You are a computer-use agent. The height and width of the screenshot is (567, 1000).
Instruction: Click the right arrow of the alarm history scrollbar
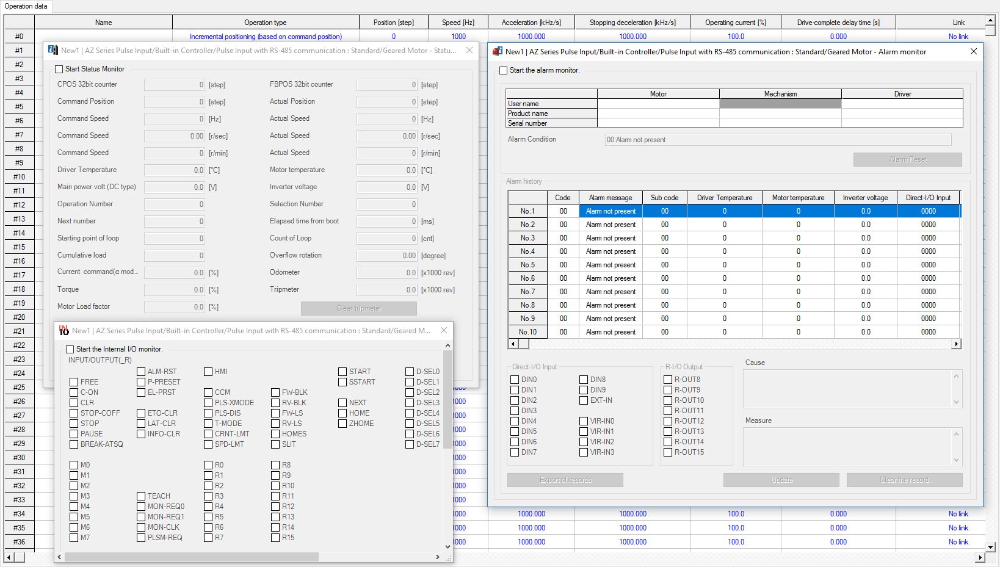pyautogui.click(x=956, y=344)
